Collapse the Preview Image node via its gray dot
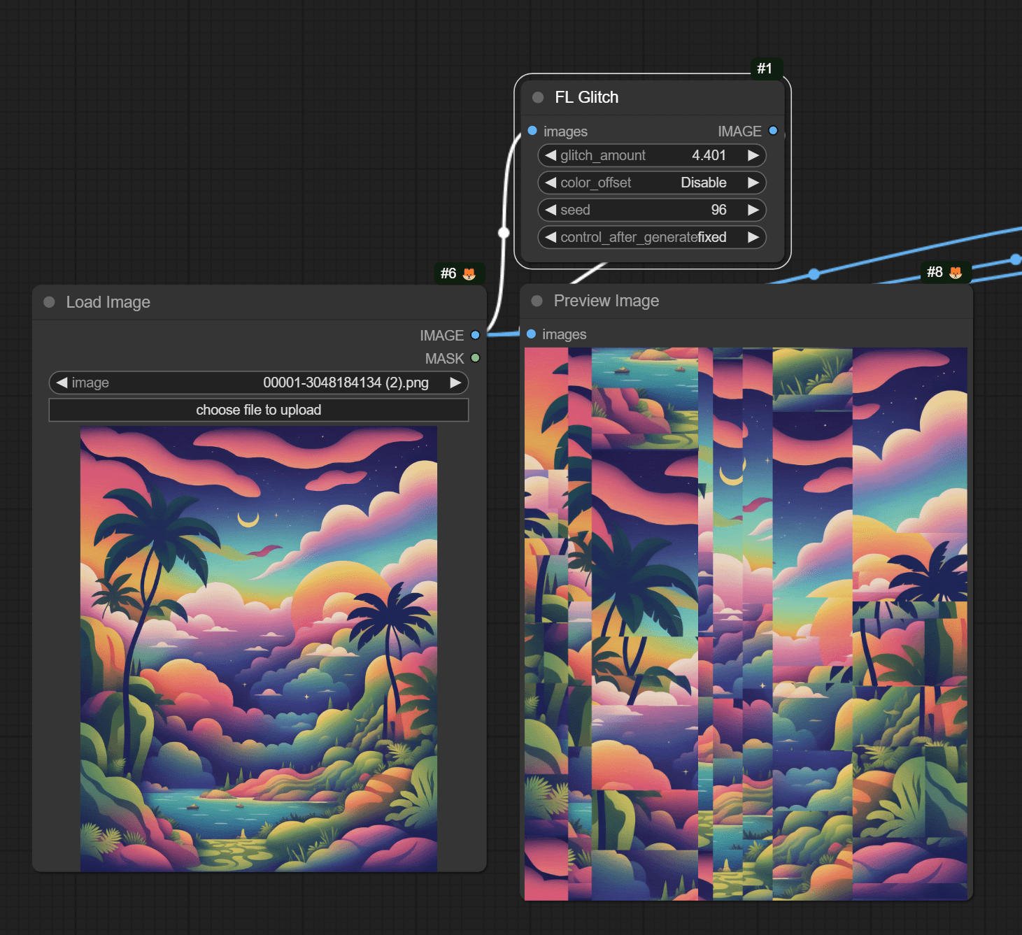 (x=537, y=301)
